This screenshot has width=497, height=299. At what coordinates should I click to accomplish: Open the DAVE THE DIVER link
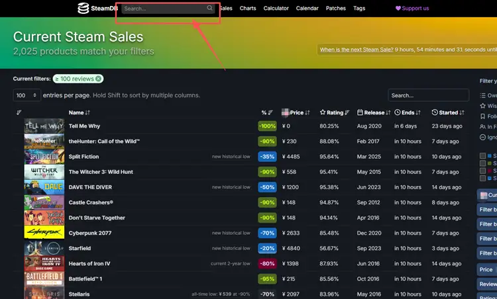90,187
